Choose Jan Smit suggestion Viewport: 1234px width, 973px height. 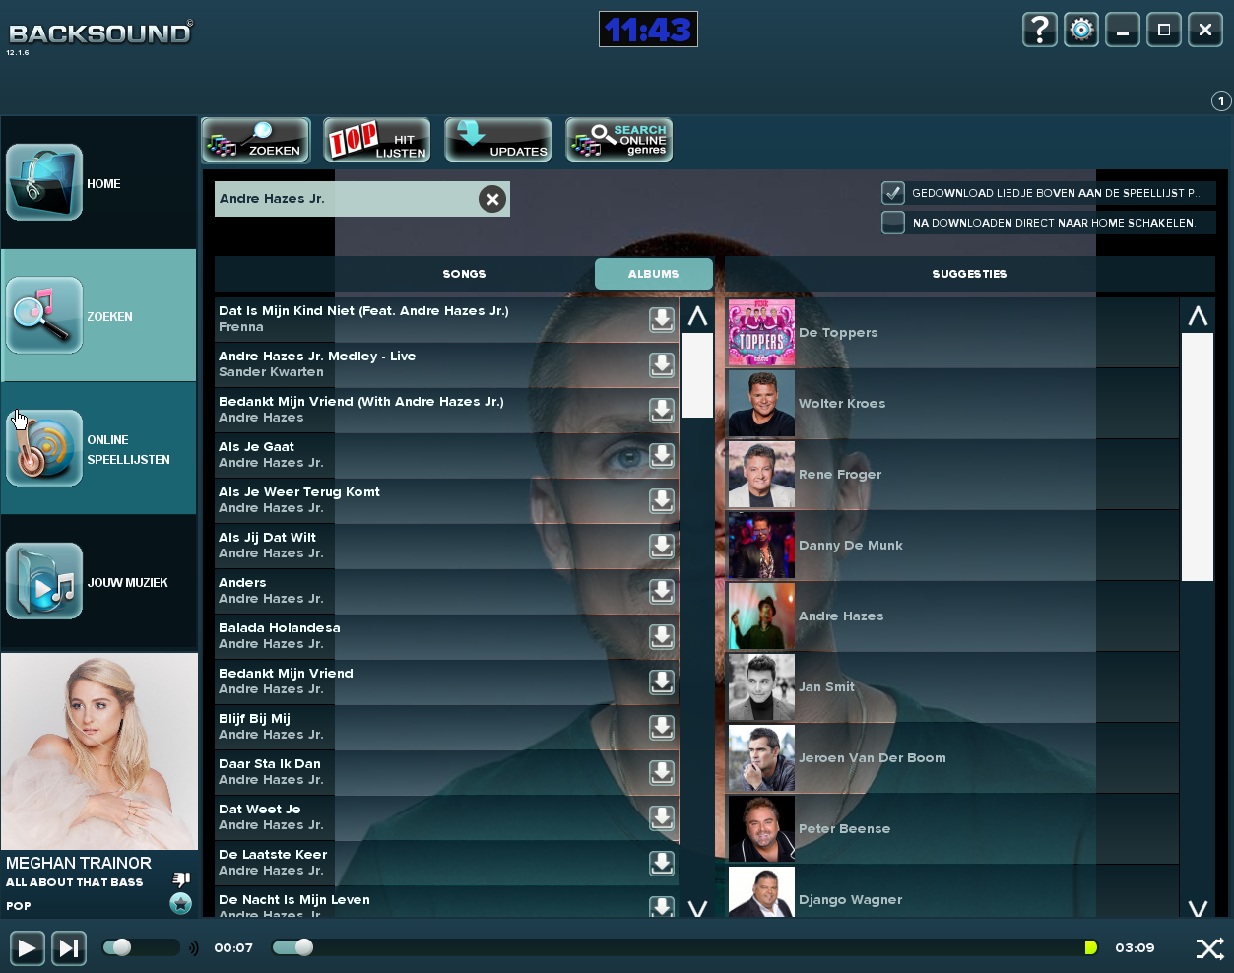(x=952, y=687)
